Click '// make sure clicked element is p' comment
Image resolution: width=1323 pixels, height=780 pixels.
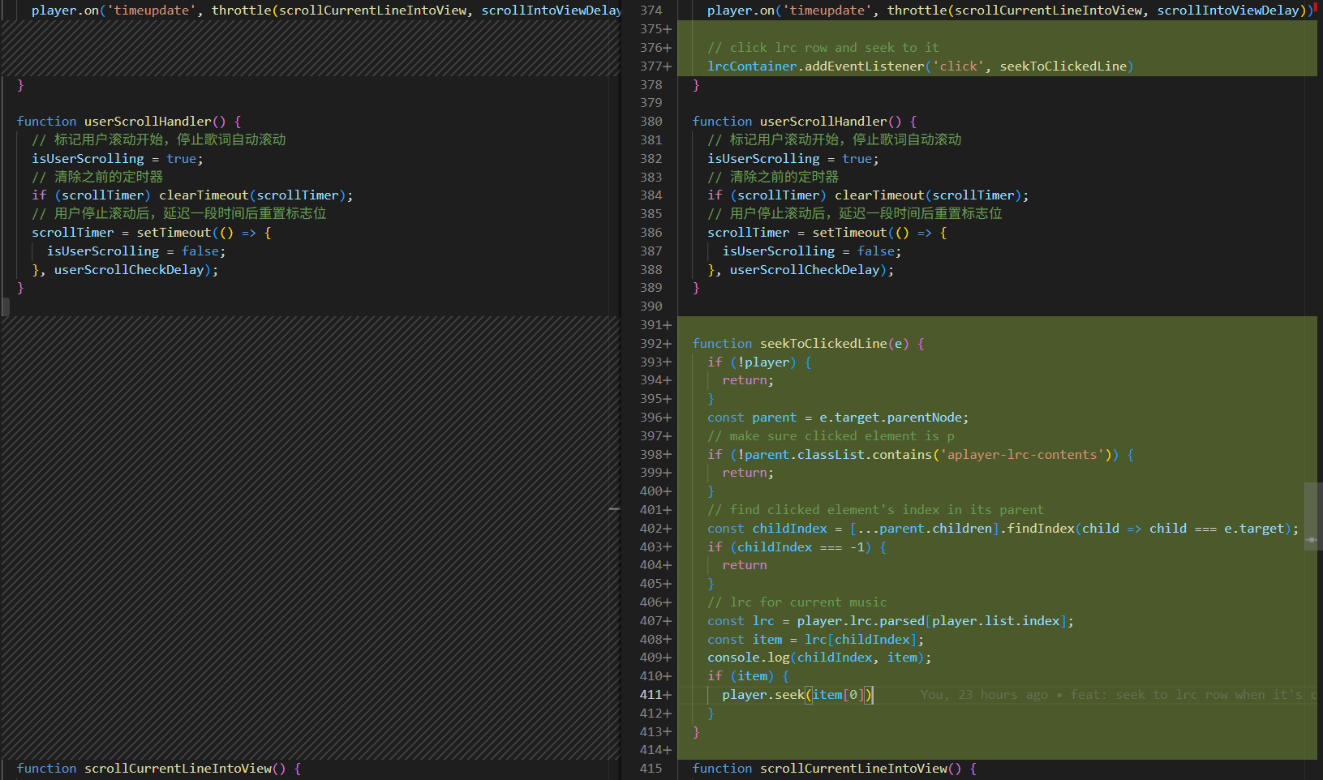coord(831,436)
